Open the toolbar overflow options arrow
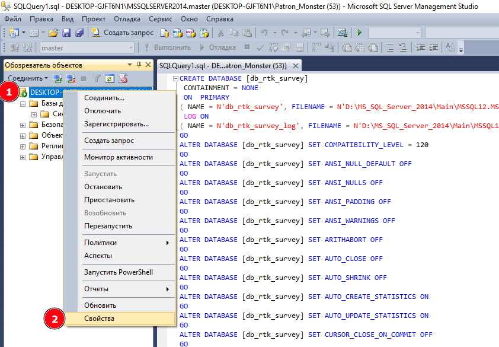Screen dimensions: 499x347 (461, 49)
